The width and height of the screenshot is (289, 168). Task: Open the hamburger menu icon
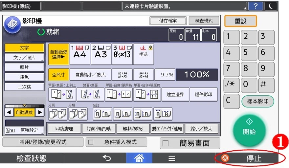coord(172,158)
